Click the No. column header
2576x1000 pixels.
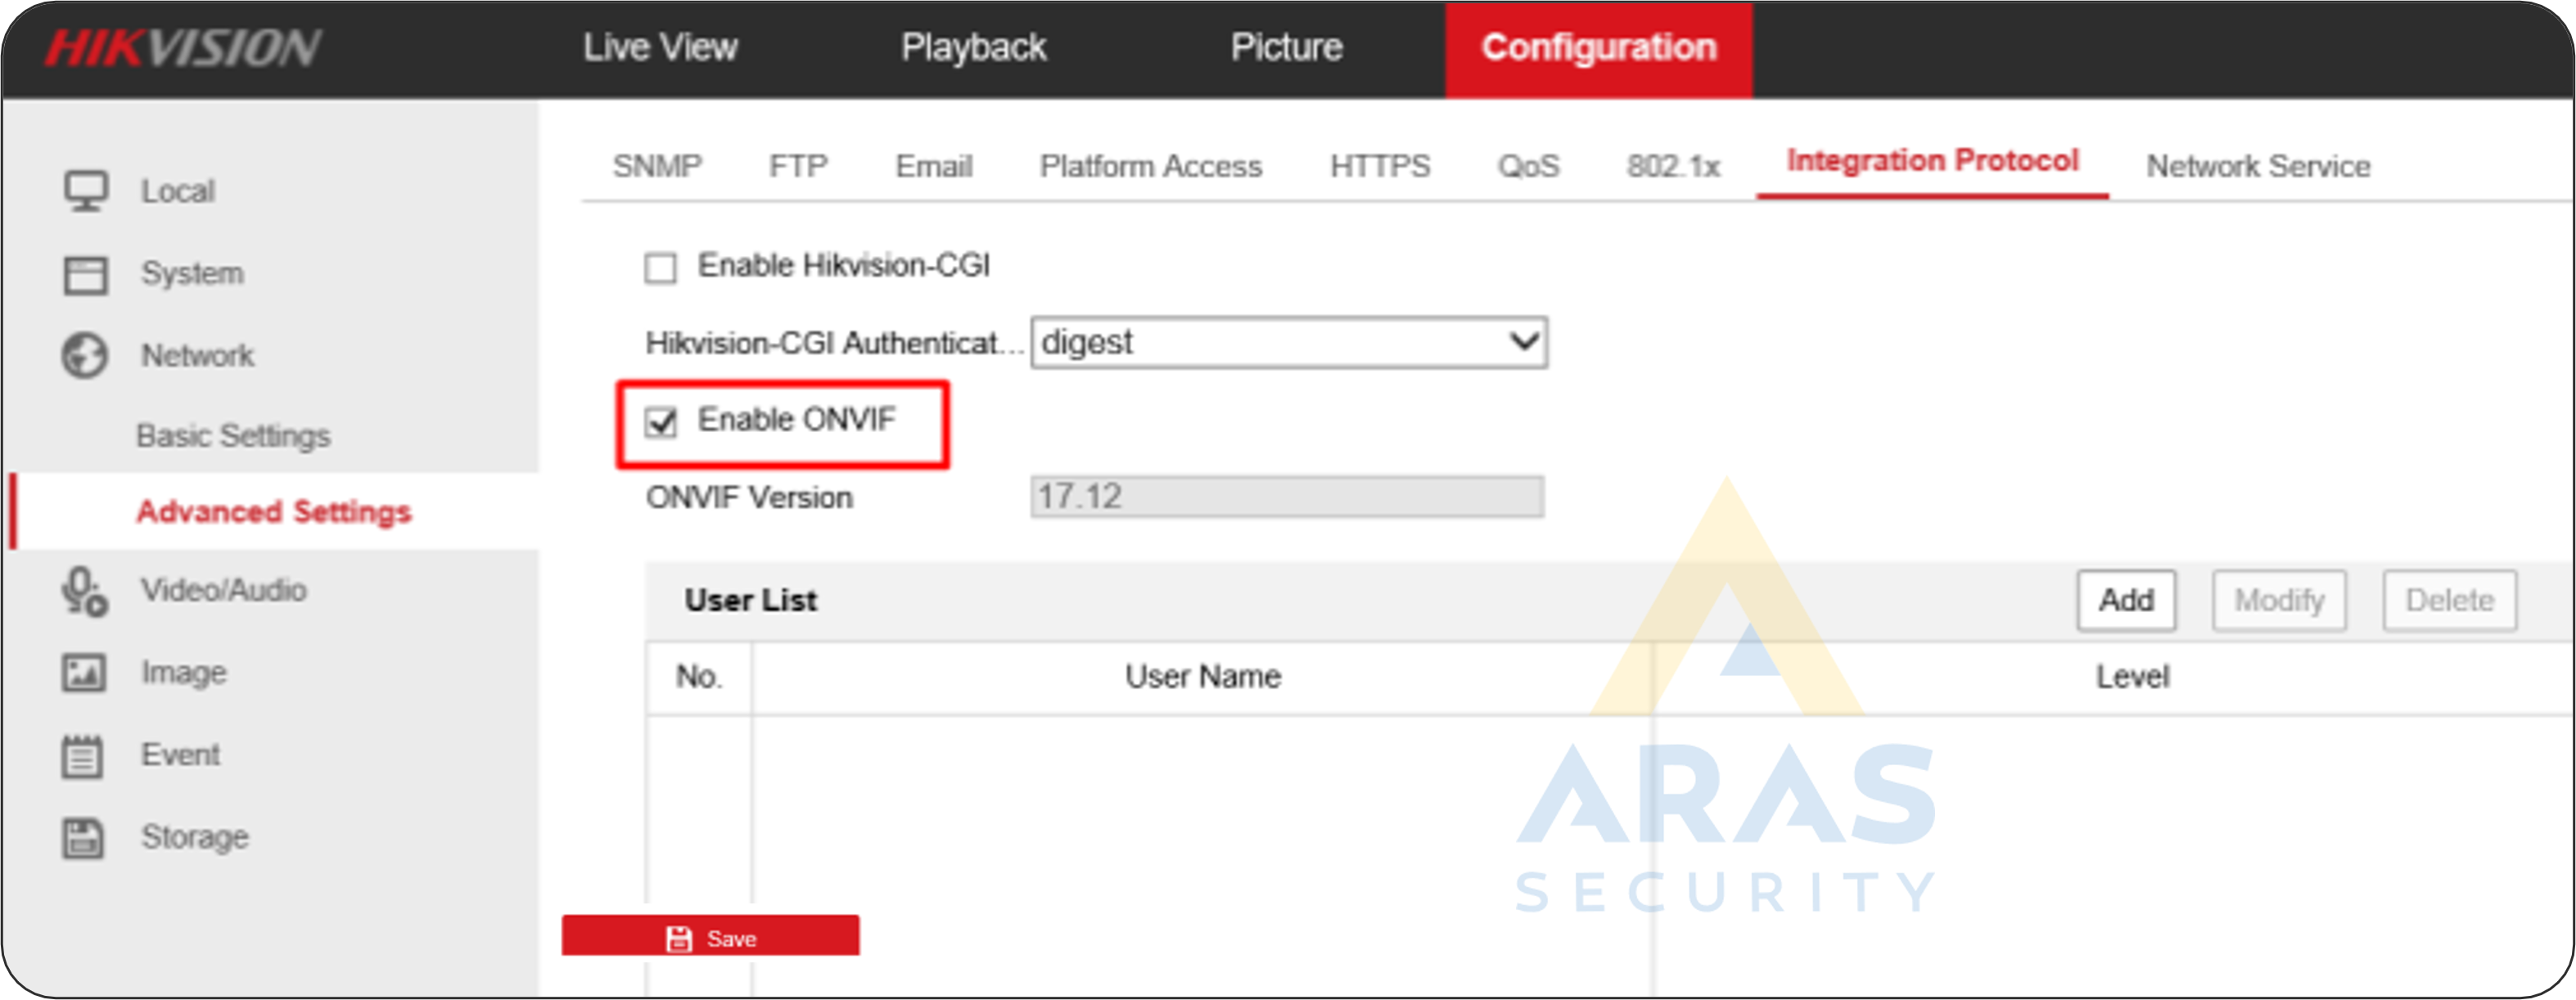[x=698, y=677]
